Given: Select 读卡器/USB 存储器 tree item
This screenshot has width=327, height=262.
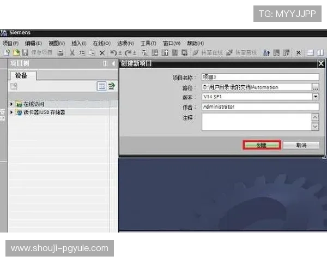Looking at the screenshot, I should [x=44, y=112].
